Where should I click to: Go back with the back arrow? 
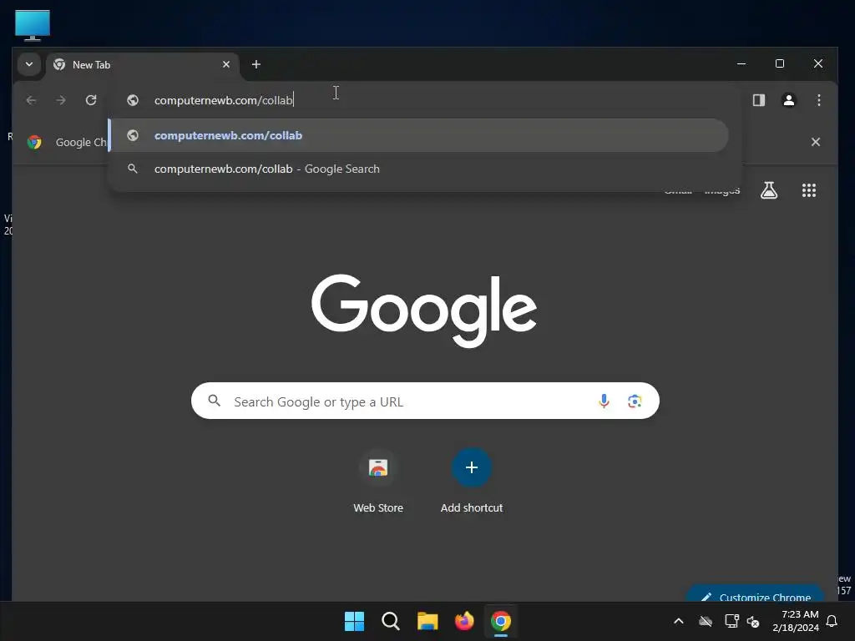click(31, 100)
